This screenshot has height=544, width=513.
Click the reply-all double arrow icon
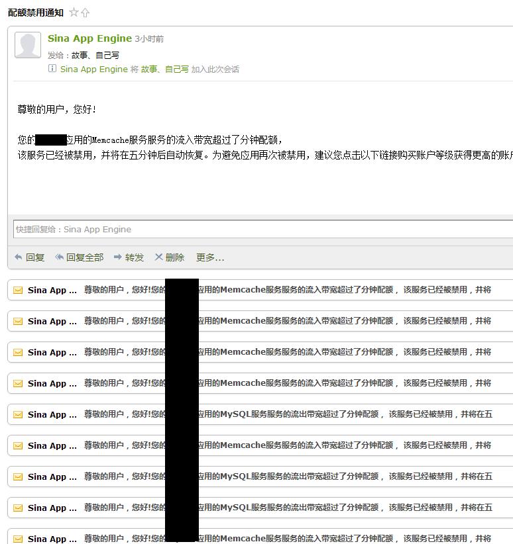(60, 257)
